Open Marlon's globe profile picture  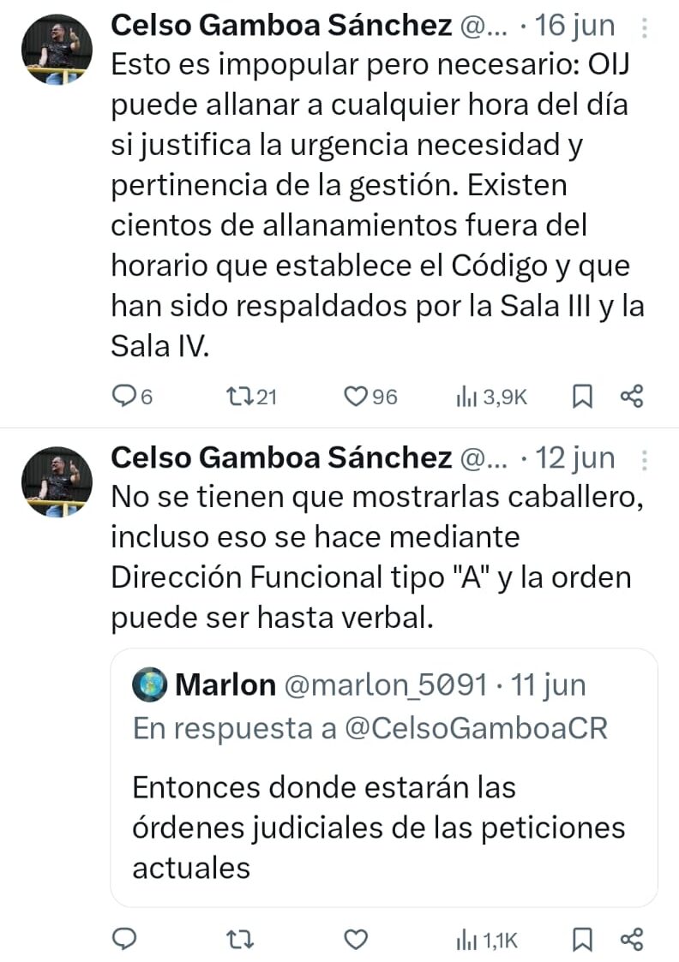point(149,685)
